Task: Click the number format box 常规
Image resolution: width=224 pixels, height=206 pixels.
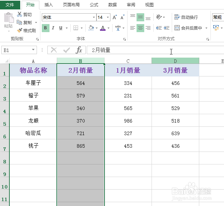Action: 218,17
